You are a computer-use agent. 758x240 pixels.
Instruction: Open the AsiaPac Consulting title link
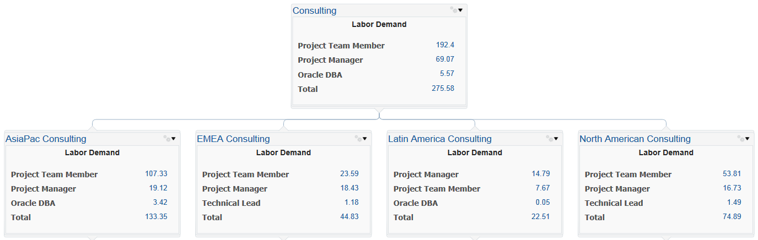coord(46,139)
